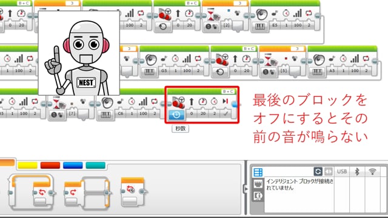
Task: Select the speaker icon of the C6 Sound block
Action: (107, 102)
